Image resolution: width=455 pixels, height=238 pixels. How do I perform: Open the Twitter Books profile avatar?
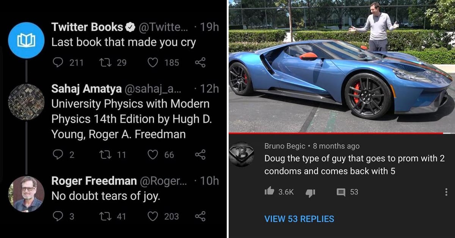[26, 40]
